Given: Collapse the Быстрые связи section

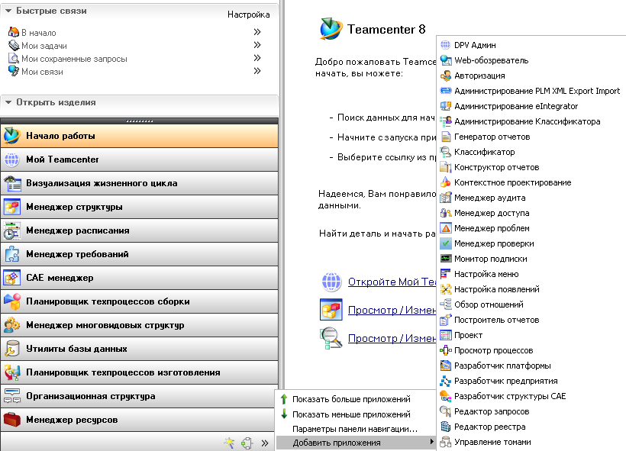Looking at the screenshot, I should 8,11.
